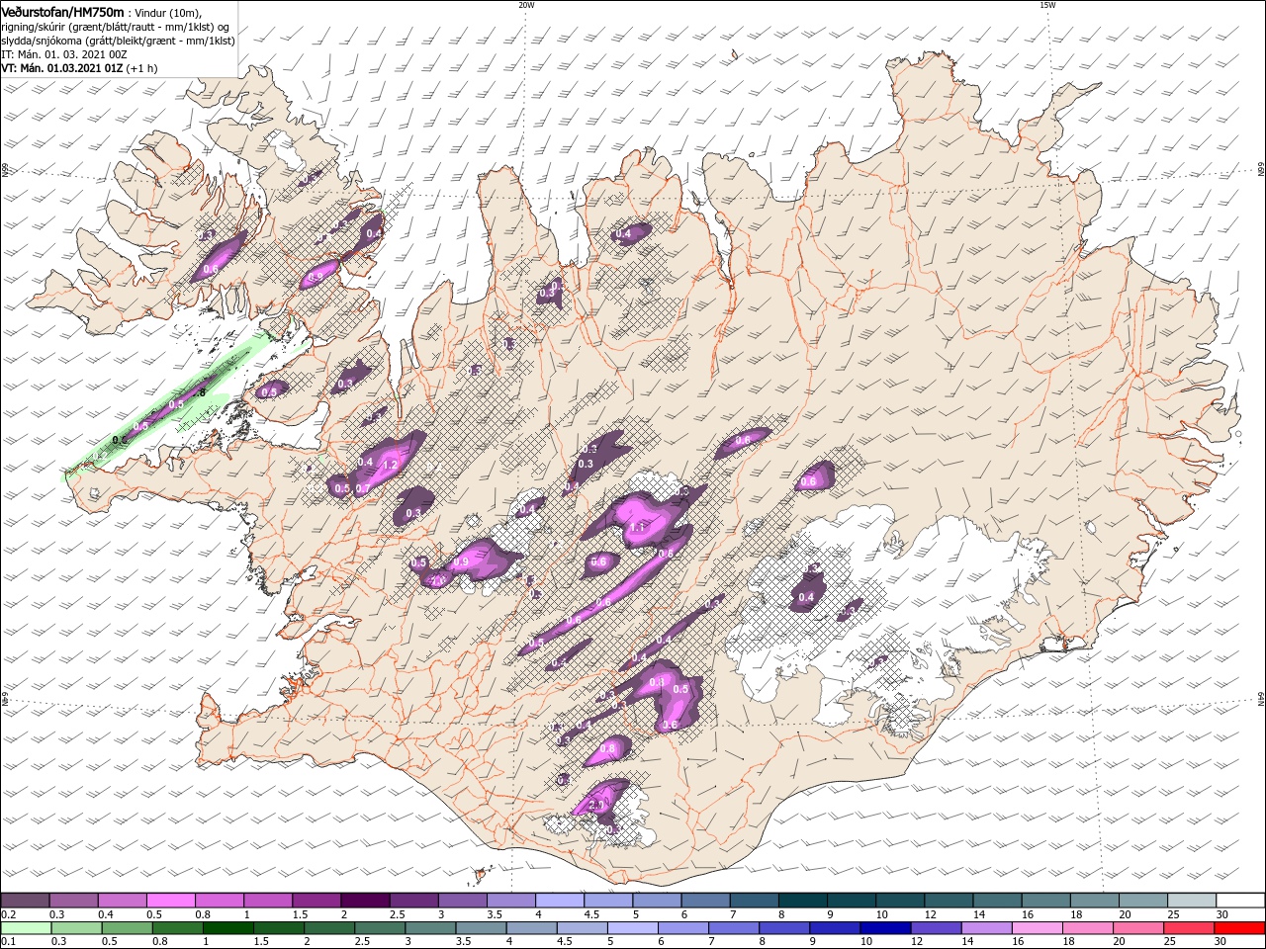Select rain scale red swatch labeled 30
Viewport: 1266px width, 949px height.
pyautogui.click(x=1240, y=928)
